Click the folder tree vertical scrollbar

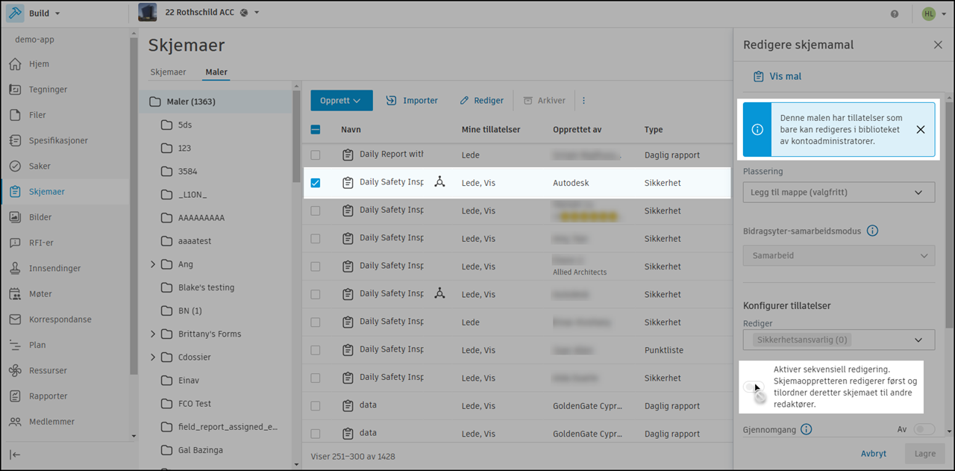coord(296,136)
